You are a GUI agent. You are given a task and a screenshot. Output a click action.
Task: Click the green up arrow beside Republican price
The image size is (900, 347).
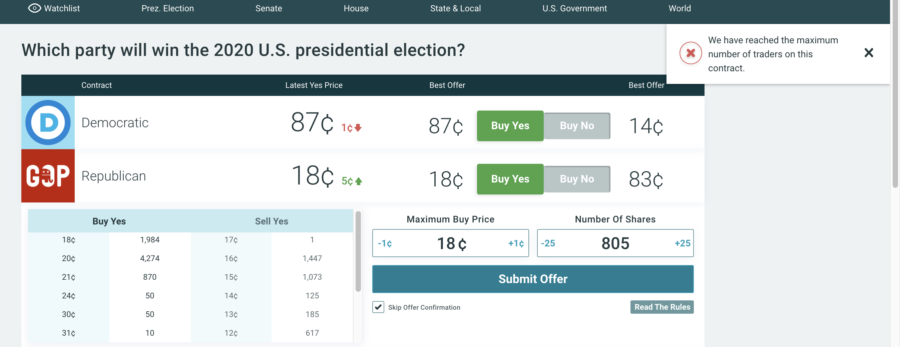(x=359, y=181)
